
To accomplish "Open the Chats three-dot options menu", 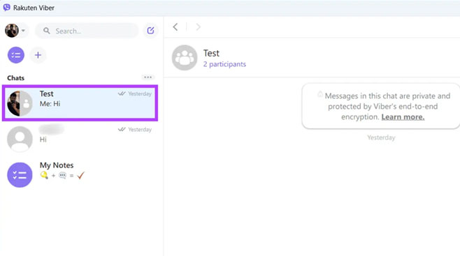I will coord(148,77).
